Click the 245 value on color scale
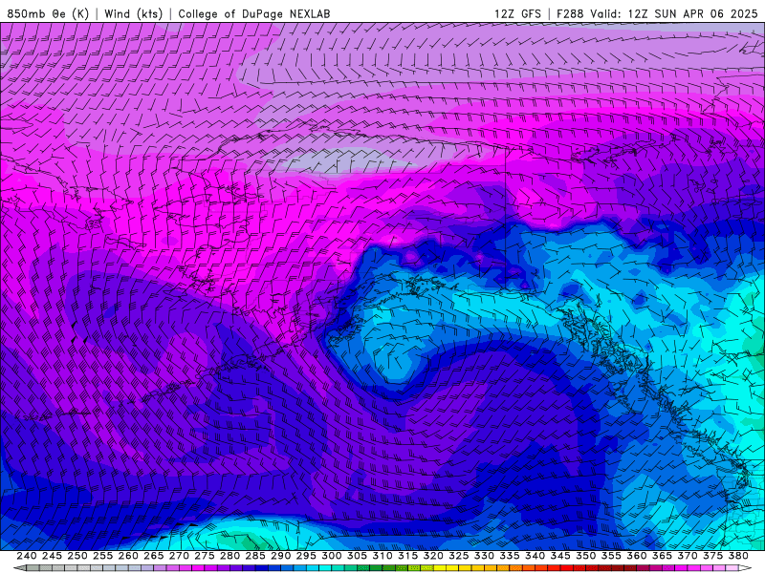Viewport: 765px width, 573px height. click(x=52, y=556)
